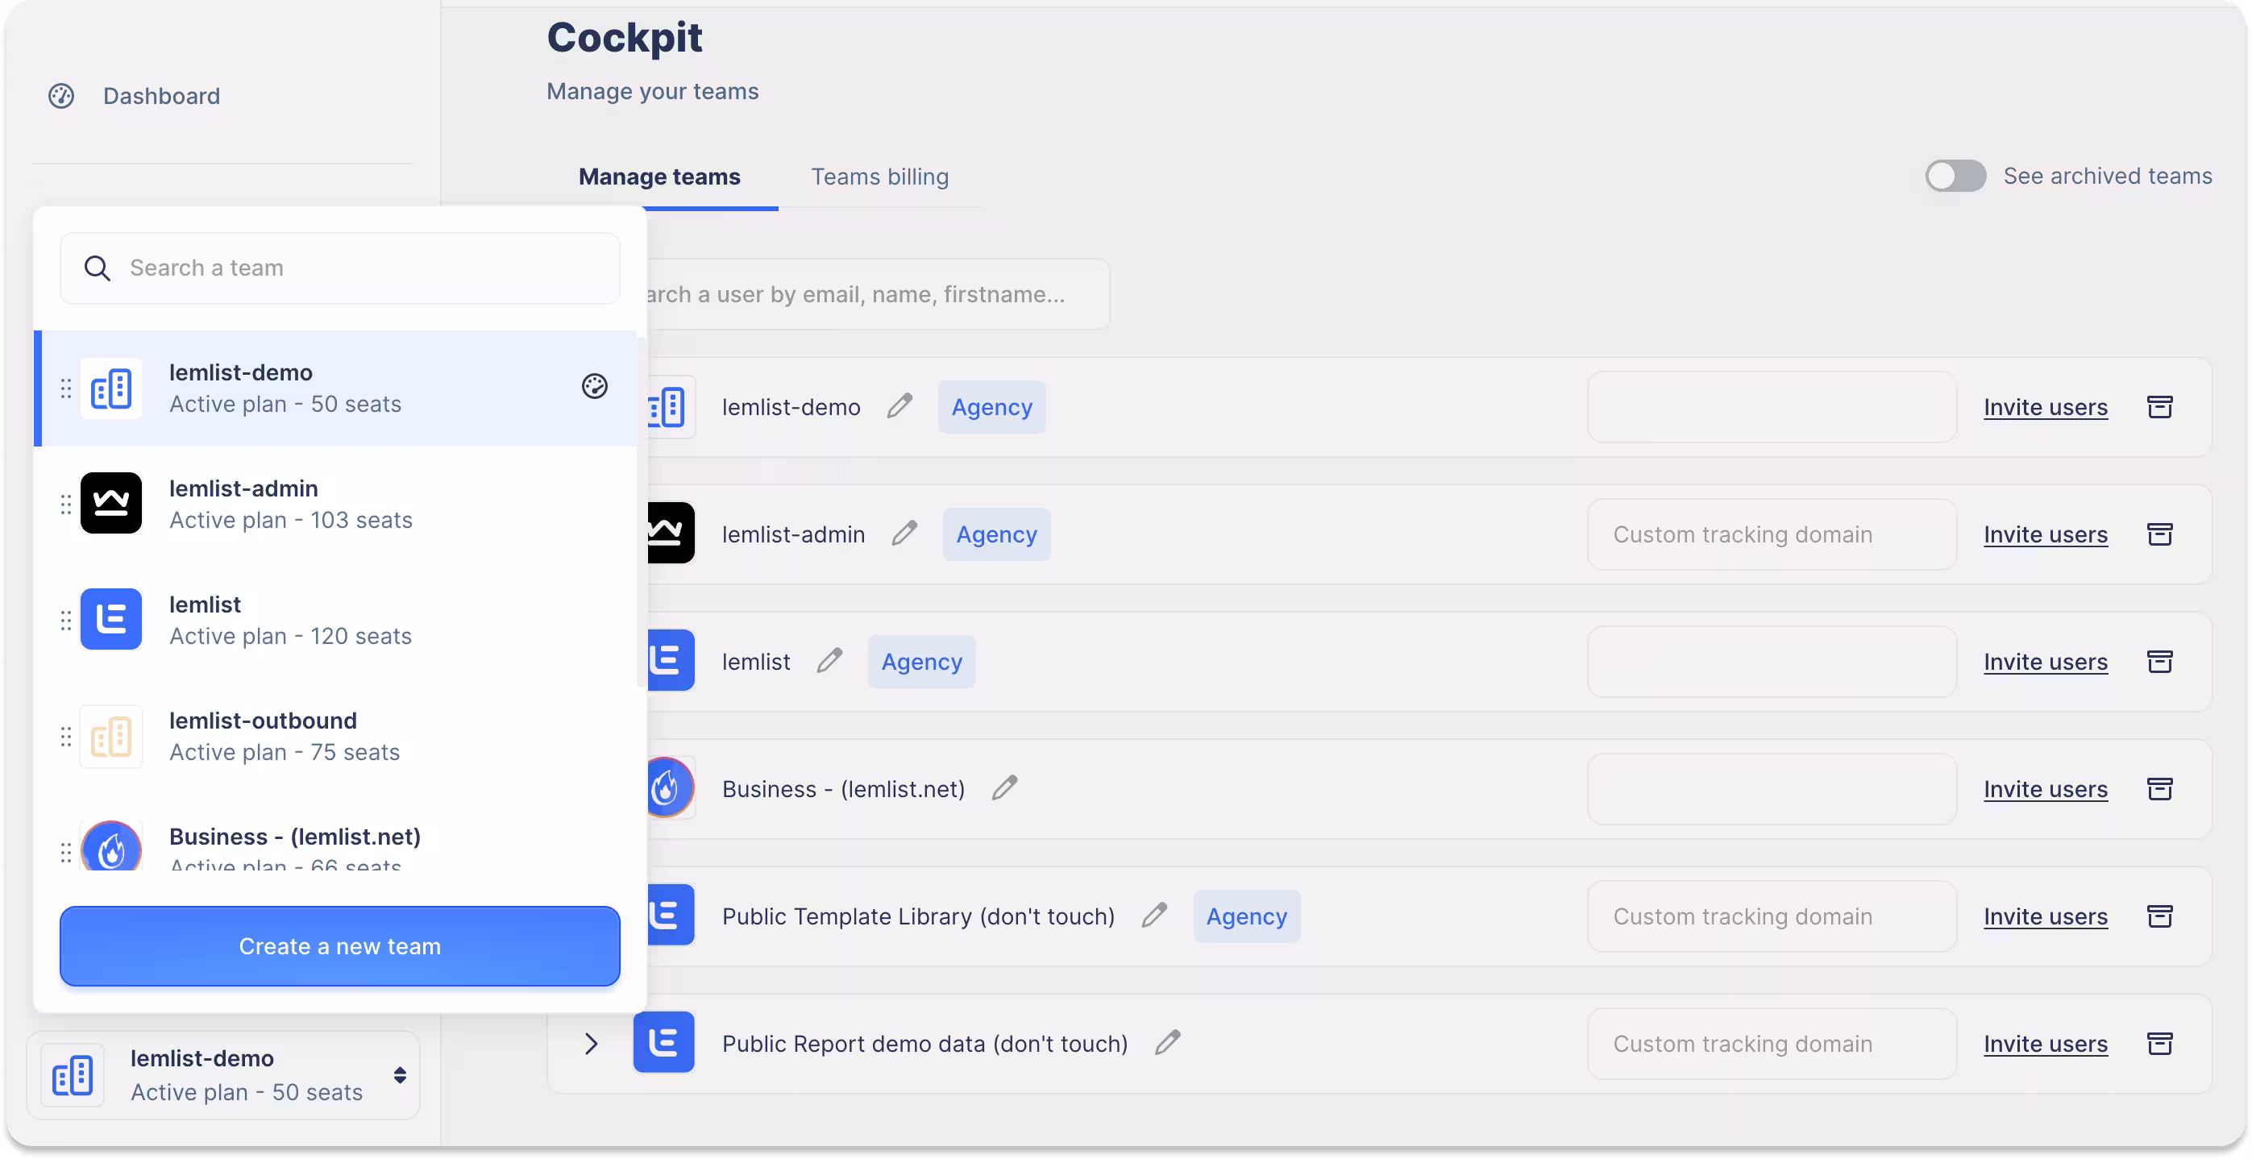The width and height of the screenshot is (2252, 1159).
Task: Click Create a new team button
Action: (x=340, y=945)
